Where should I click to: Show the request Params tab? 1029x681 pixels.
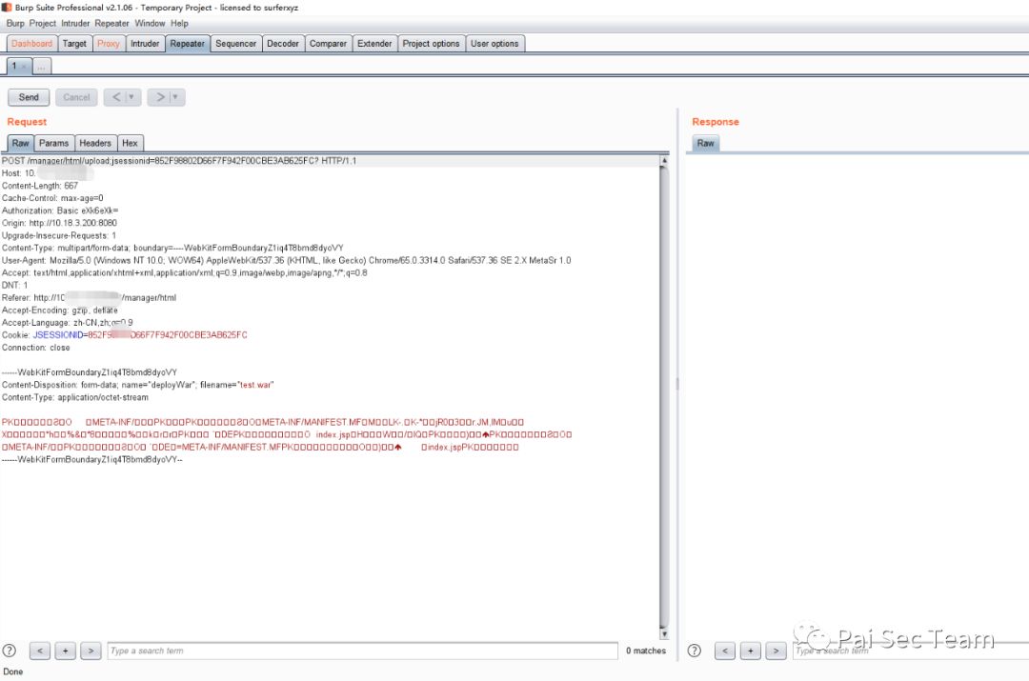click(53, 143)
